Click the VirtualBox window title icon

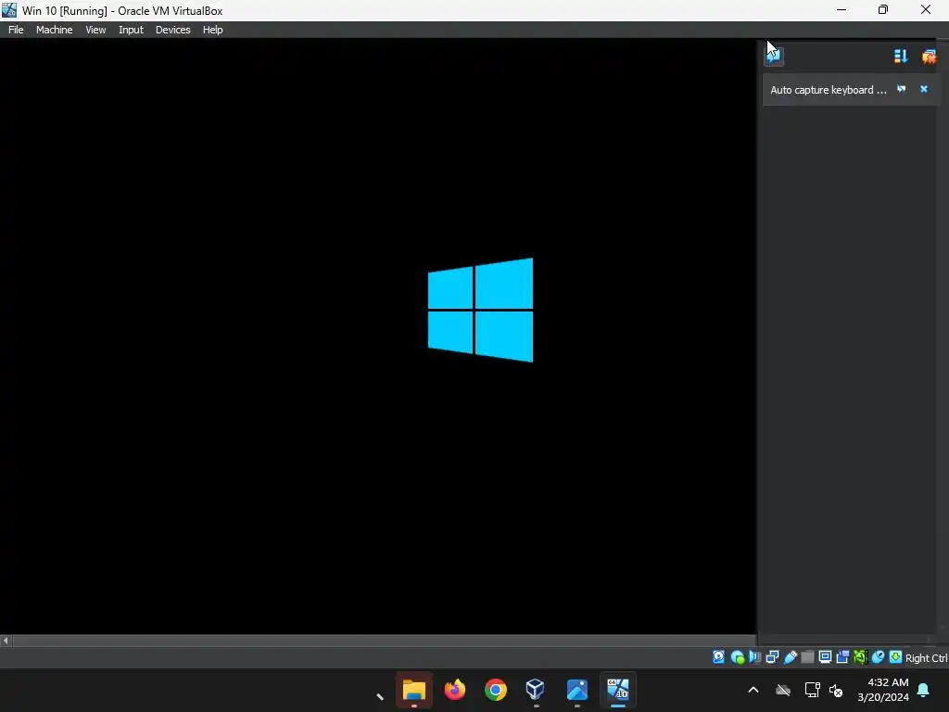click(9, 9)
